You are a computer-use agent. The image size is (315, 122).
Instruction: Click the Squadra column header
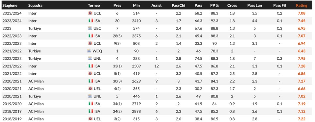35,6
